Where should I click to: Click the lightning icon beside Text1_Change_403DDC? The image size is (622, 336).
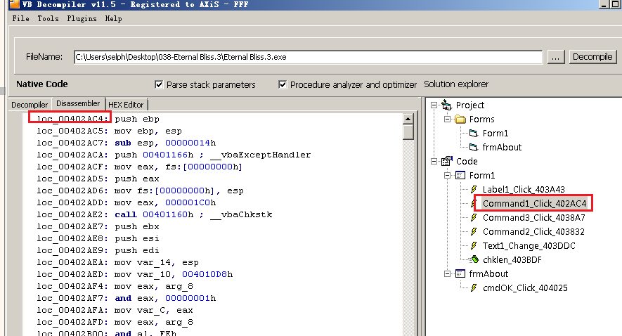[474, 246]
